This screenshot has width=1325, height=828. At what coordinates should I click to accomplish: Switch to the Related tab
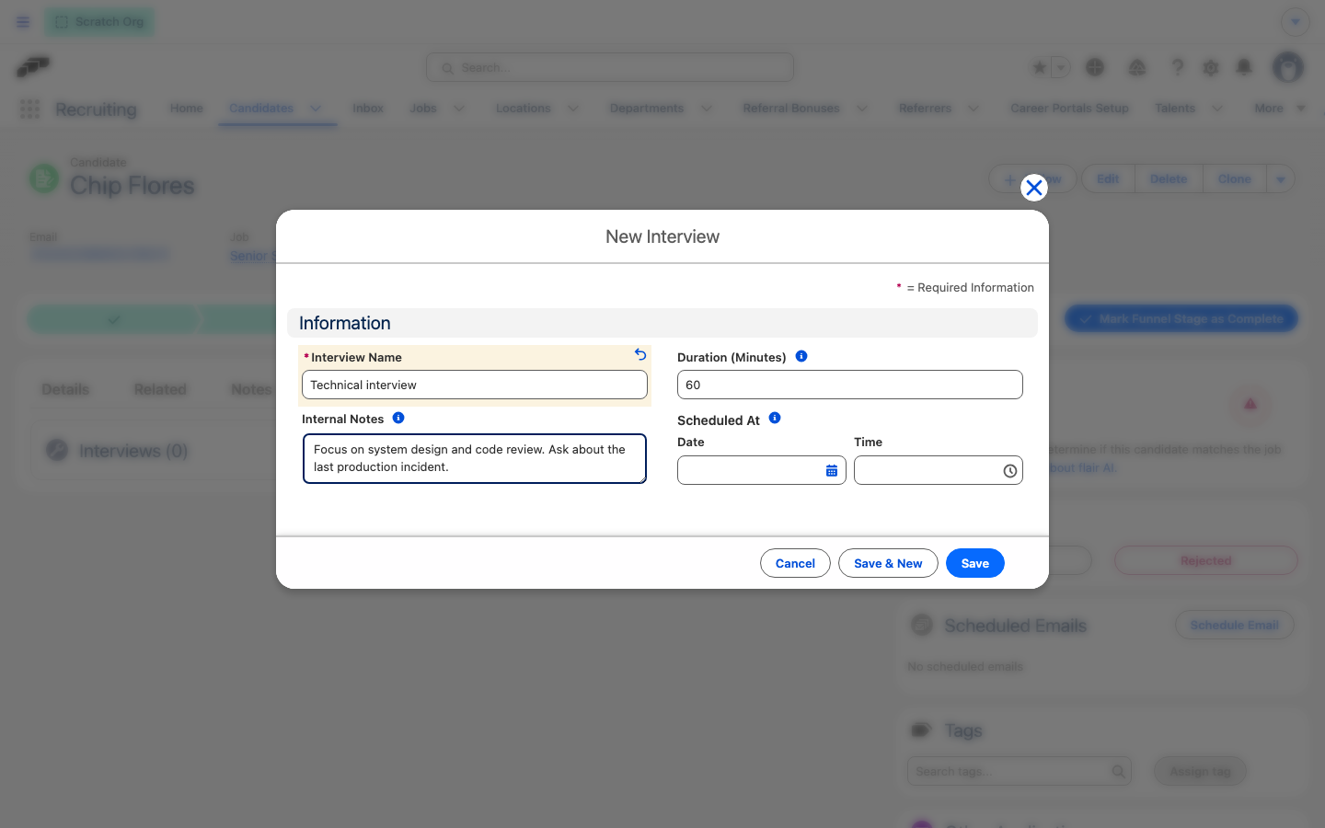coord(160,390)
